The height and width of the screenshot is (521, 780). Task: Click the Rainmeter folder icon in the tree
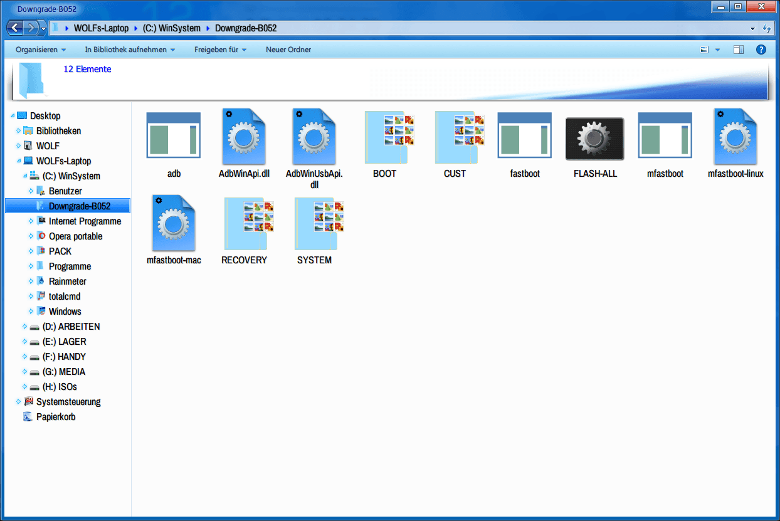click(x=41, y=282)
